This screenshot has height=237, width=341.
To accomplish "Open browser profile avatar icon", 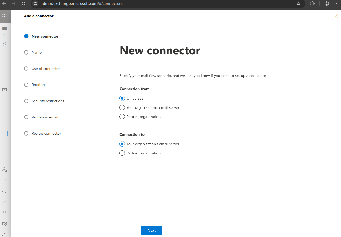I will (327, 4).
